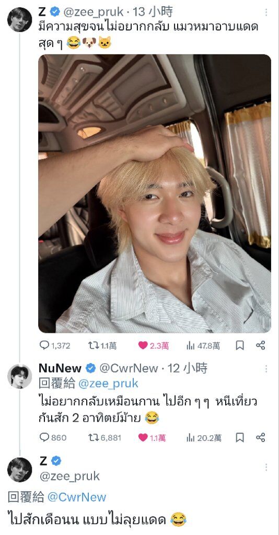Visit NuNew's profile via display name
Screen dimensions: 279x535
pos(60,368)
